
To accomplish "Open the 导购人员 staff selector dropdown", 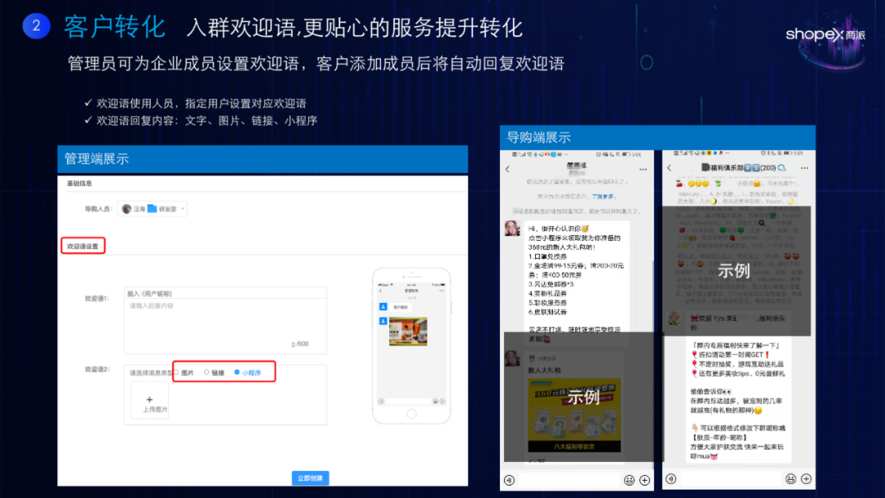I will (152, 209).
